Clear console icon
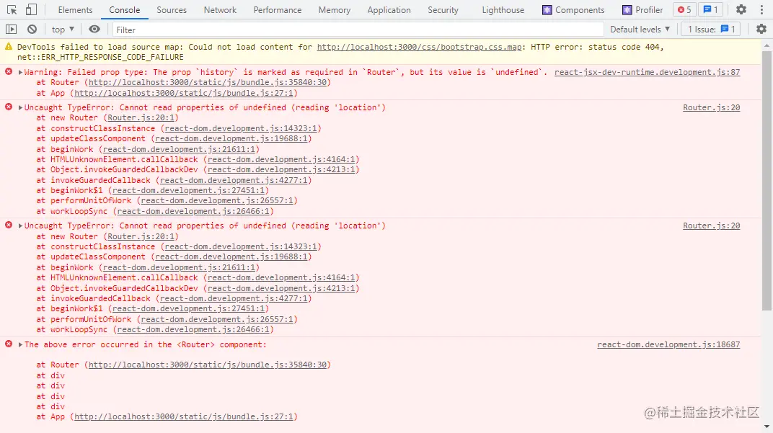773x433 pixels. click(32, 30)
